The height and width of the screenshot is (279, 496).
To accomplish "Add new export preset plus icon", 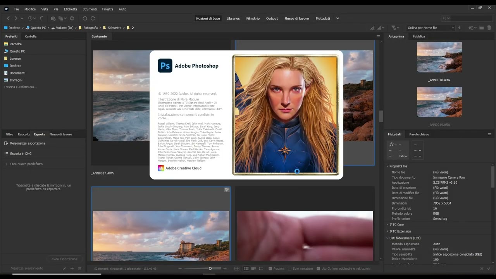I will tap(72, 269).
